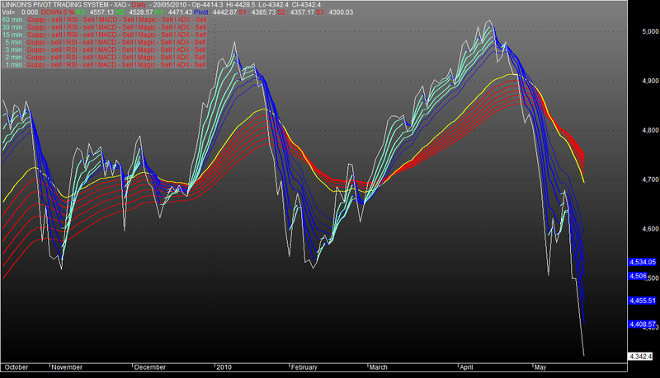Click the blue 4,408.57 price marker
This screenshot has width=660, height=378.
coord(643,324)
